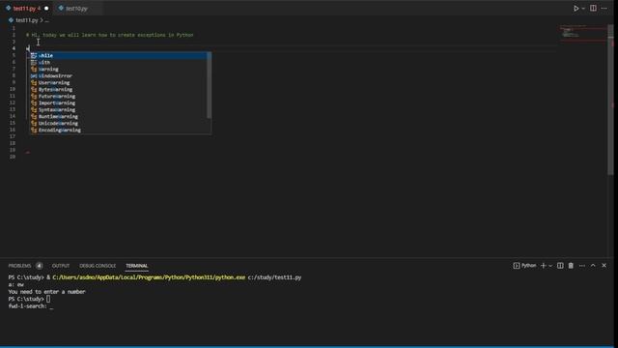The width and height of the screenshot is (618, 348).
Task: Choose the 'with' autocomplete suggestion
Action: (x=118, y=62)
